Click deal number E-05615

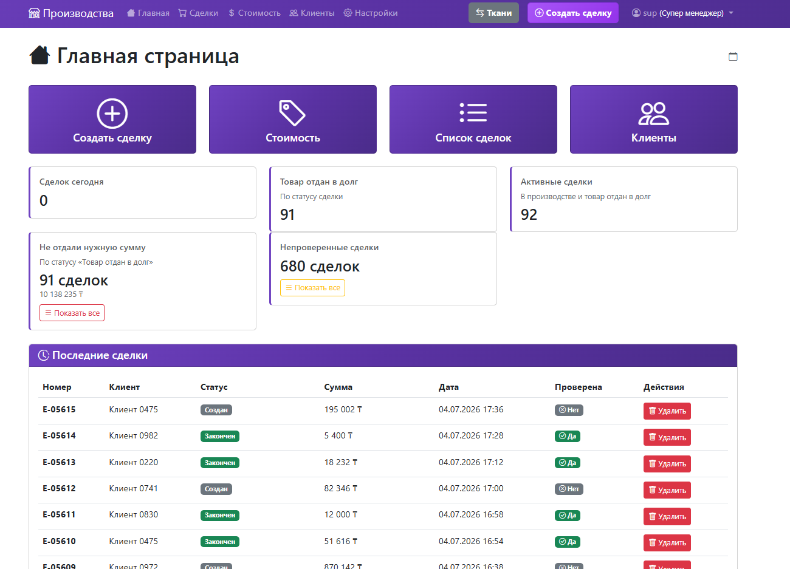[59, 409]
